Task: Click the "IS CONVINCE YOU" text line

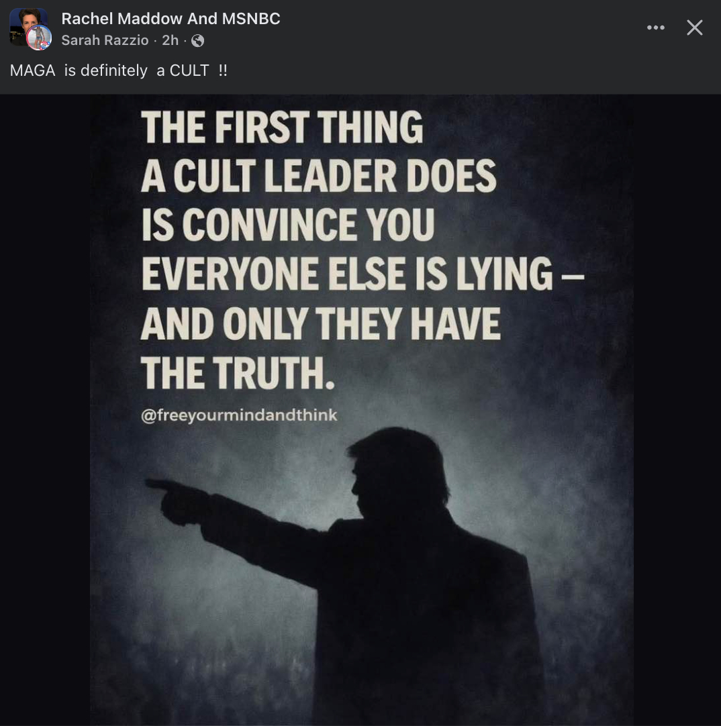Action: point(287,225)
